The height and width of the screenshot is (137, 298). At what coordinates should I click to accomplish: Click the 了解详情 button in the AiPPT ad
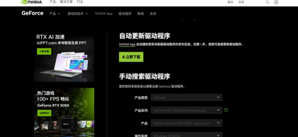coord(44,52)
